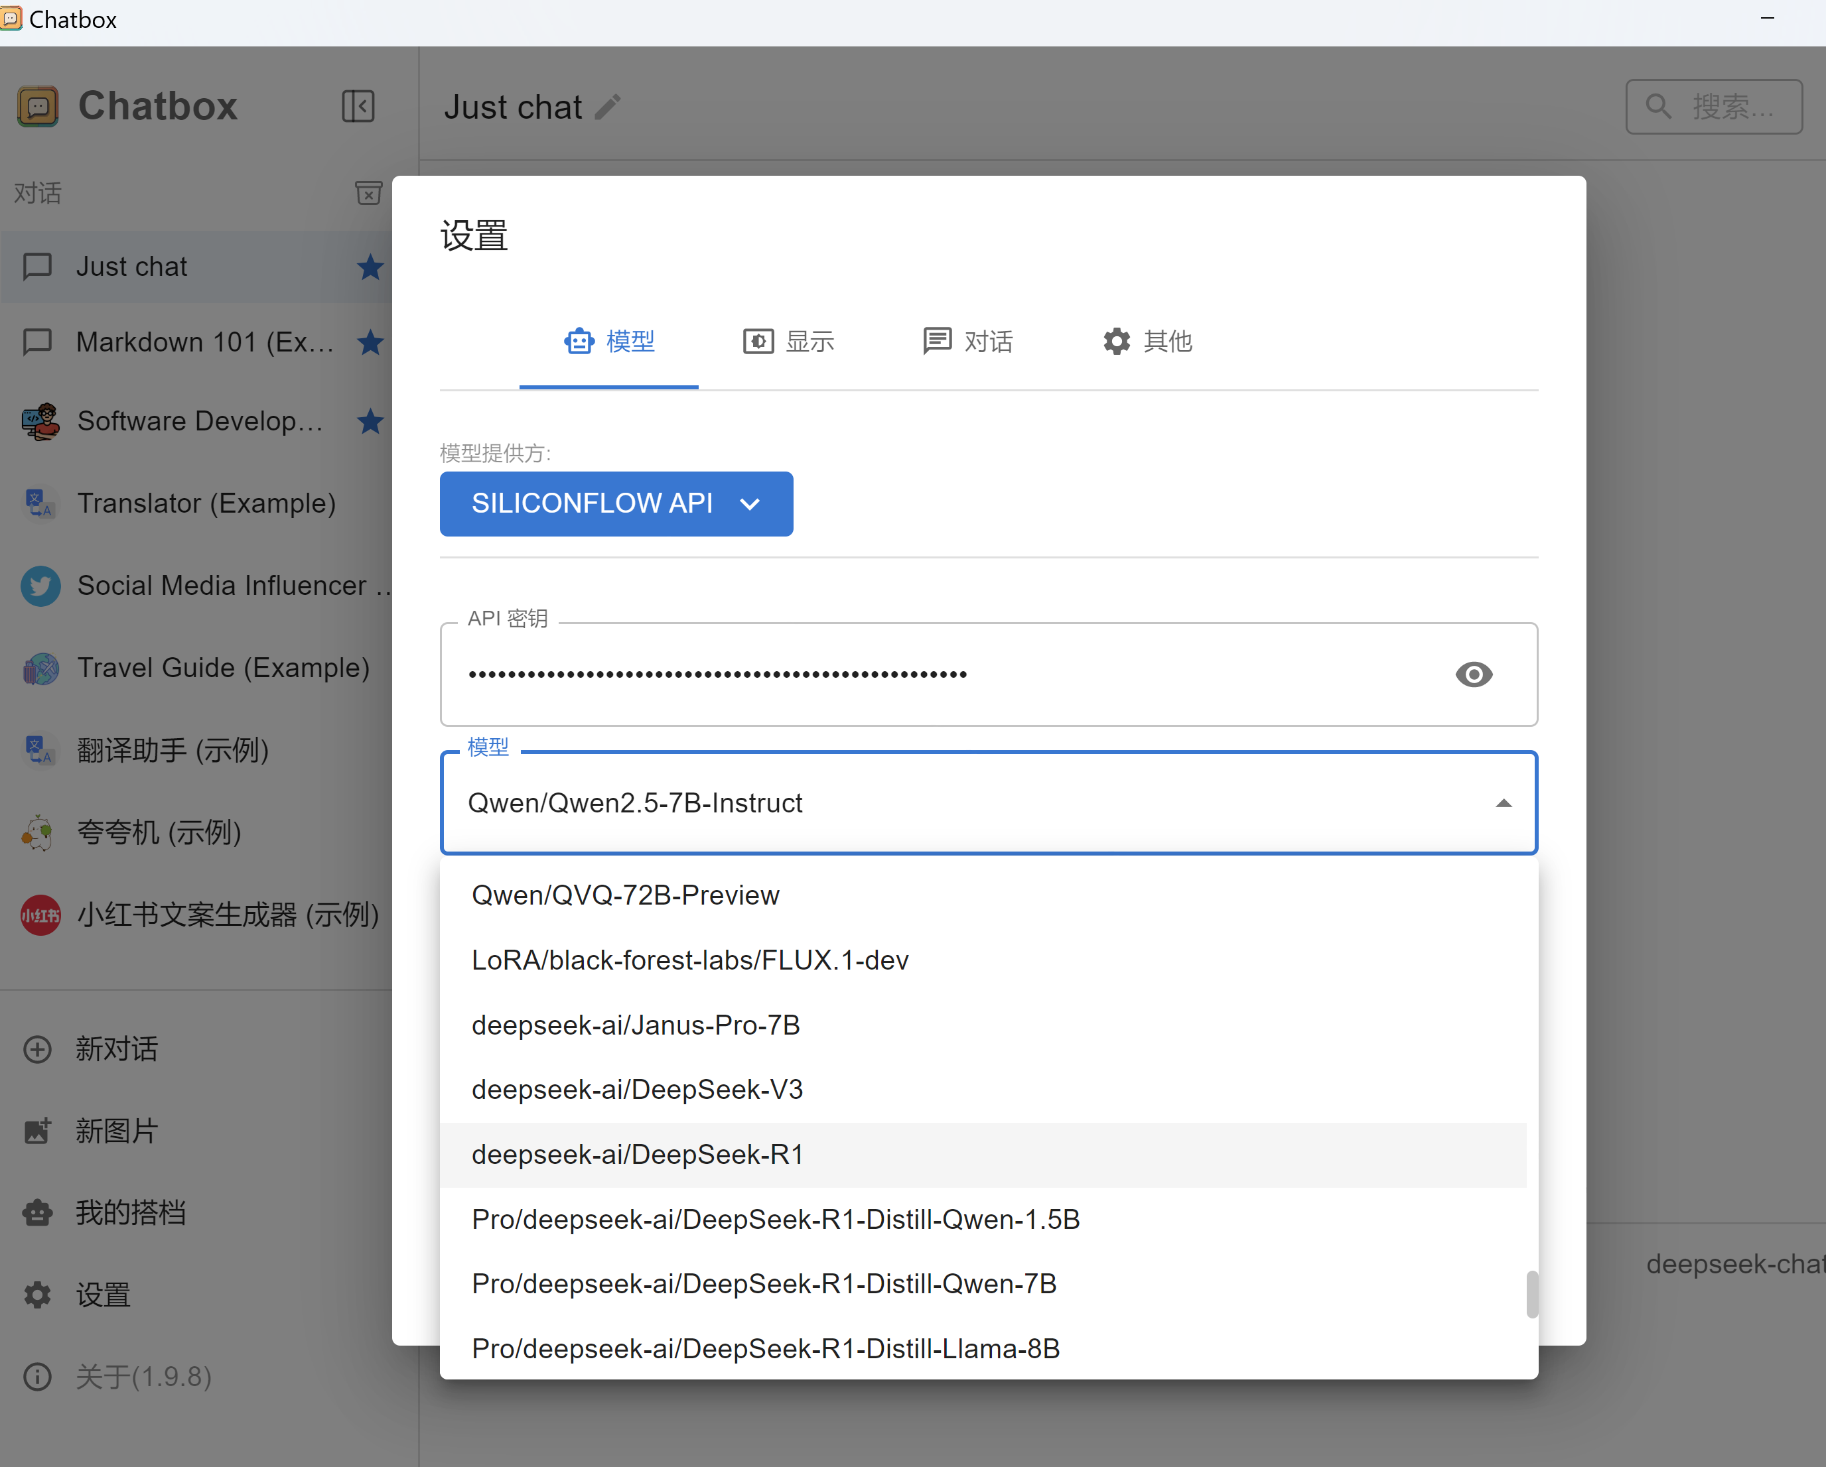Click the 新图片 image icon
The height and width of the screenshot is (1467, 1826).
[37, 1131]
